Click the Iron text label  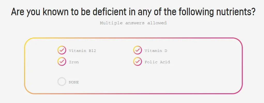(74, 62)
